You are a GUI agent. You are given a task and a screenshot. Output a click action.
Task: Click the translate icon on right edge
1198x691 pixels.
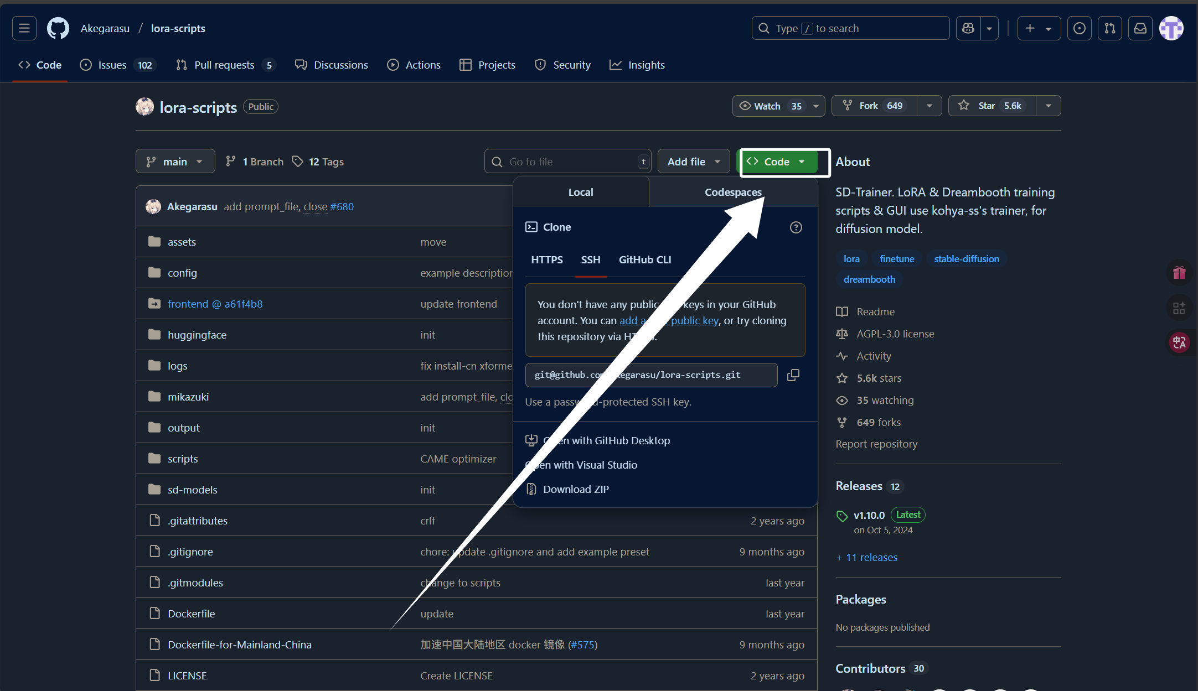point(1179,342)
